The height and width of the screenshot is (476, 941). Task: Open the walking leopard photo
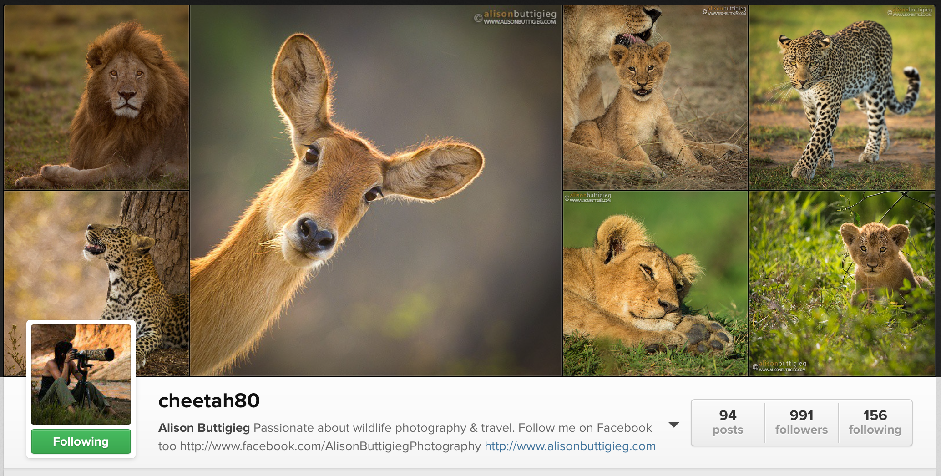[x=842, y=97]
